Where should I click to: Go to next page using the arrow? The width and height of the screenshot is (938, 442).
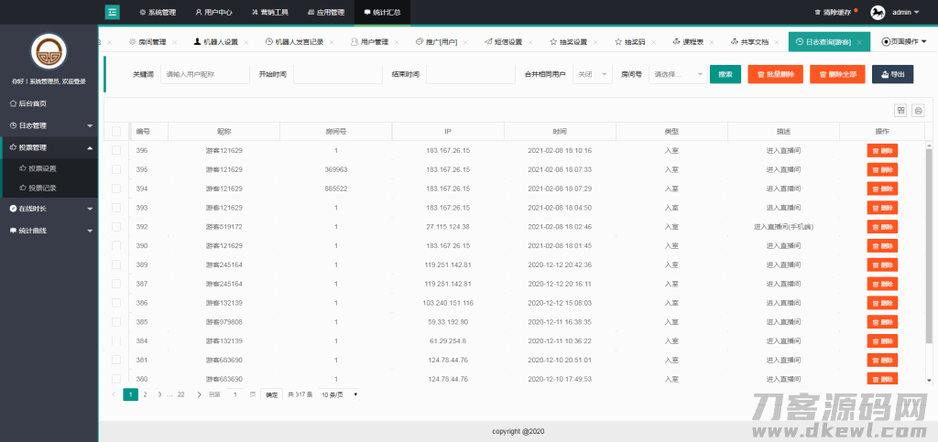pyautogui.click(x=199, y=394)
